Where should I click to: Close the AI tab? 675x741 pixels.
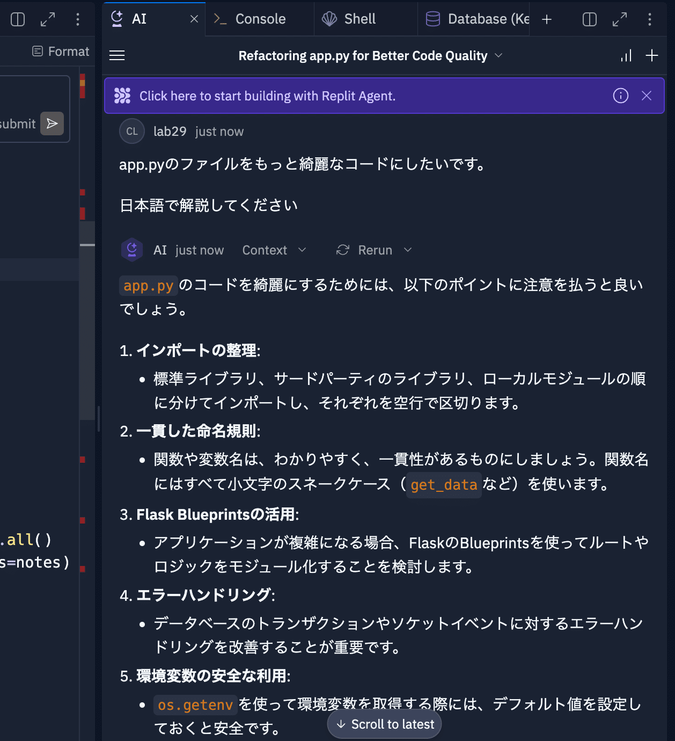pyautogui.click(x=194, y=19)
